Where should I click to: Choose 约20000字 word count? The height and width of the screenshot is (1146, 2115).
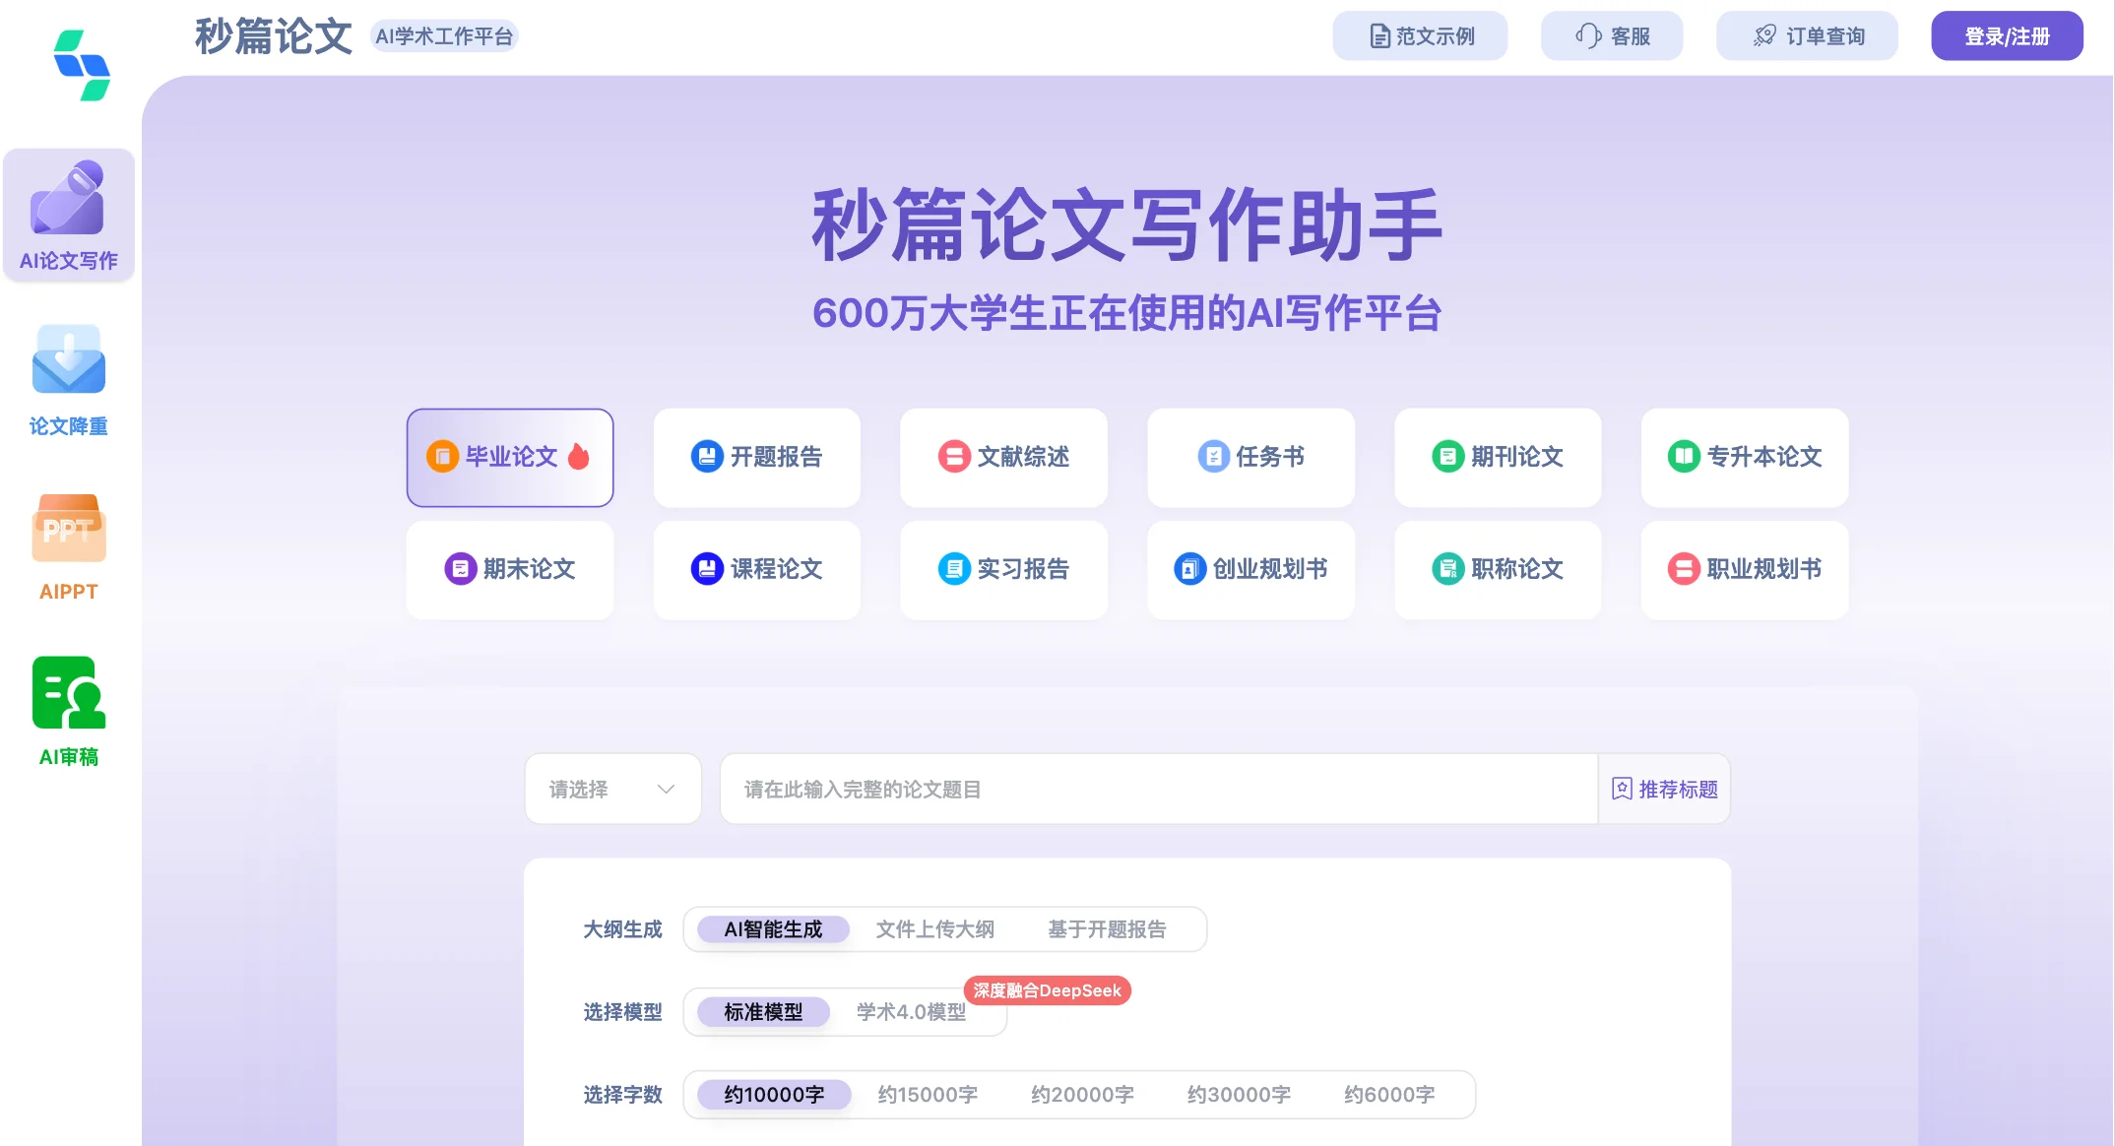coord(1082,1094)
